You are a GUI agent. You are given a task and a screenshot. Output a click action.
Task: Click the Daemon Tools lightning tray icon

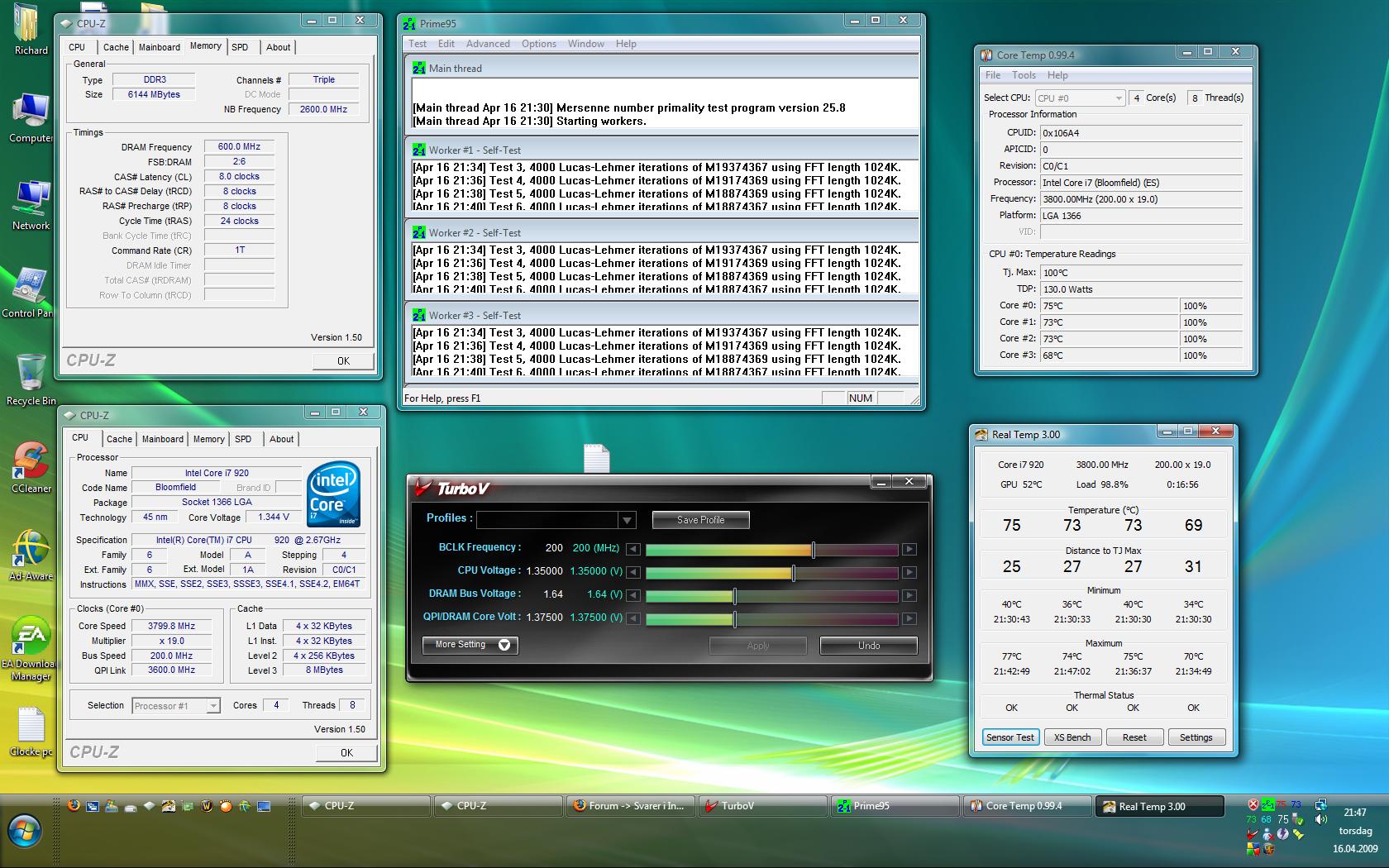click(x=1283, y=834)
